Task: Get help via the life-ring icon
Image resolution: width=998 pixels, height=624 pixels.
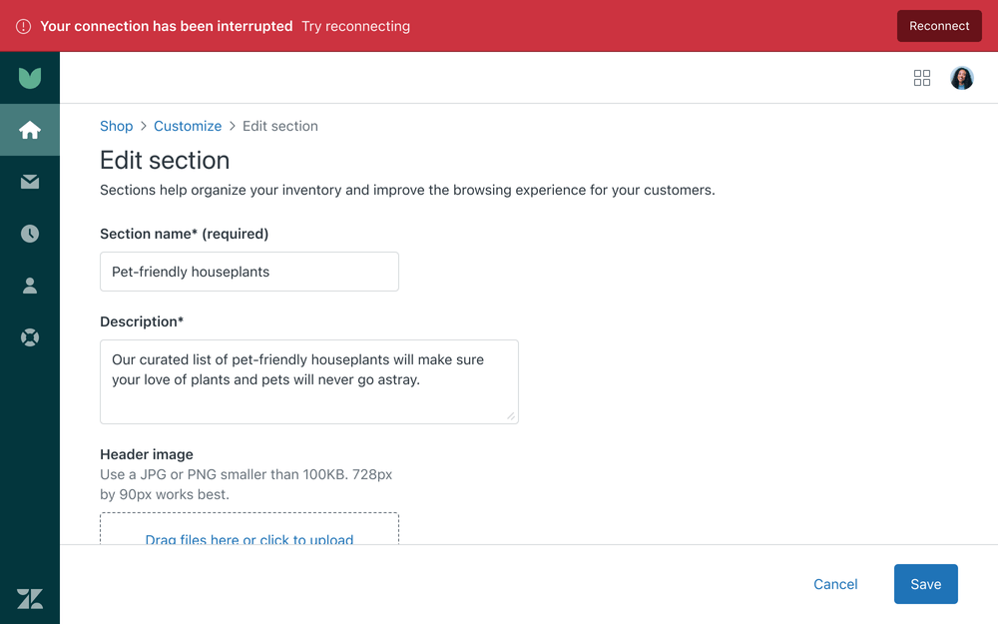Action: [x=30, y=336]
